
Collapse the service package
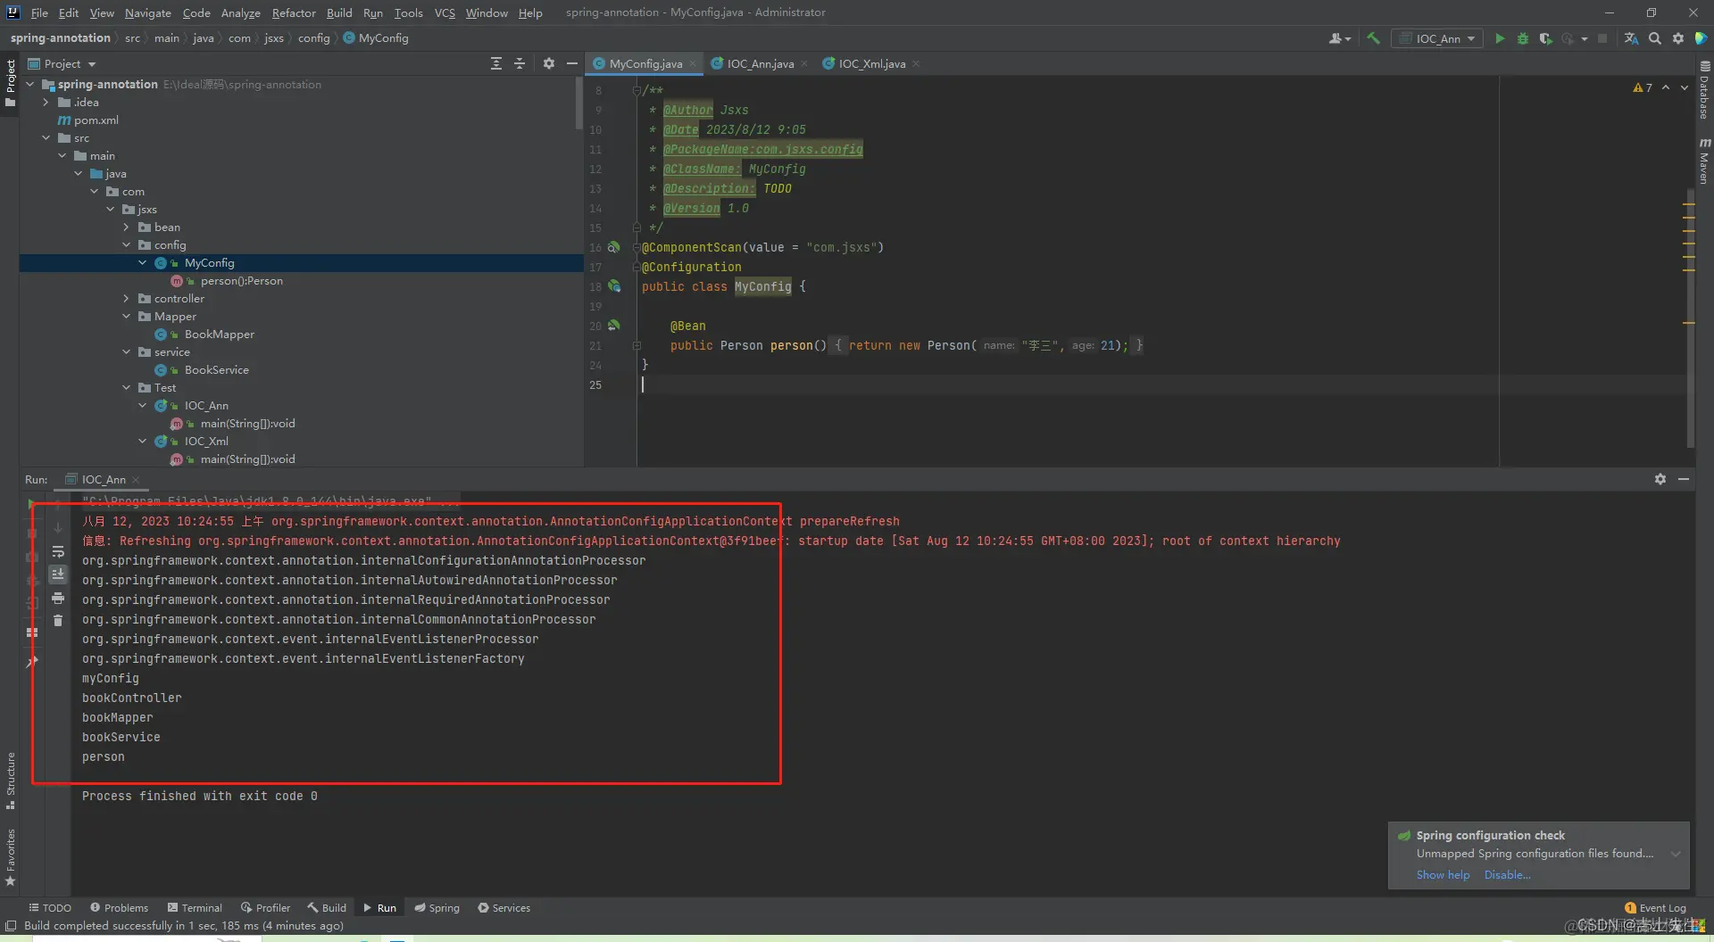tap(126, 351)
